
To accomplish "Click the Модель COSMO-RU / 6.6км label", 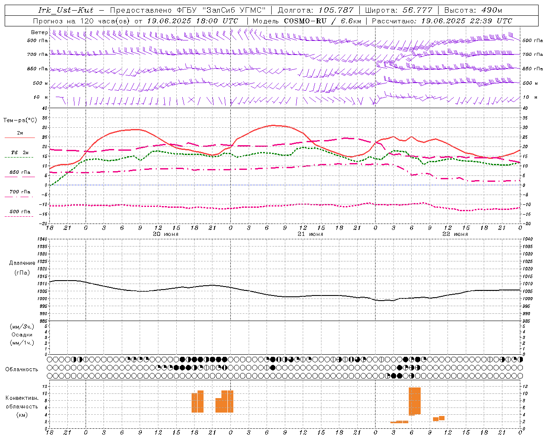I will pos(307,20).
